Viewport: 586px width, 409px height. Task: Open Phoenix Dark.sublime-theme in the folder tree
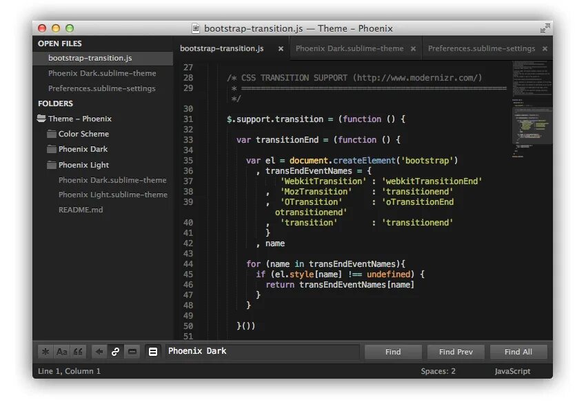112,180
